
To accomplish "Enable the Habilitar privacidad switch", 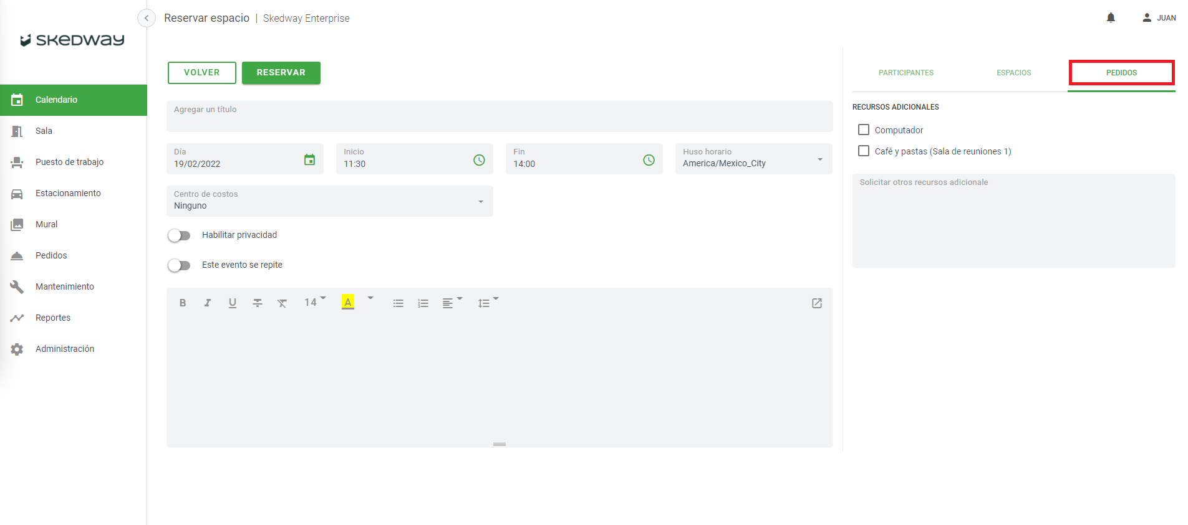I will (x=179, y=235).
